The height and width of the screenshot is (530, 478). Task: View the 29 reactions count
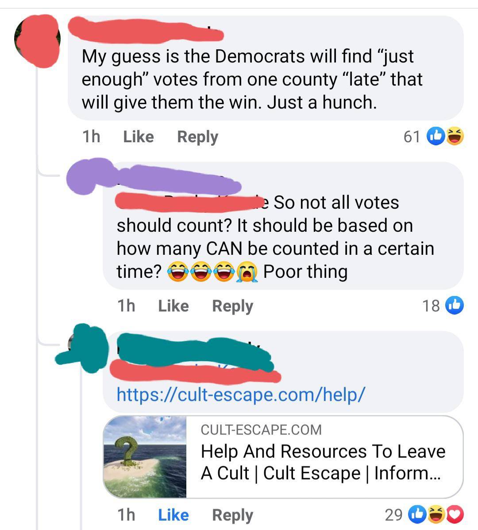tap(393, 515)
